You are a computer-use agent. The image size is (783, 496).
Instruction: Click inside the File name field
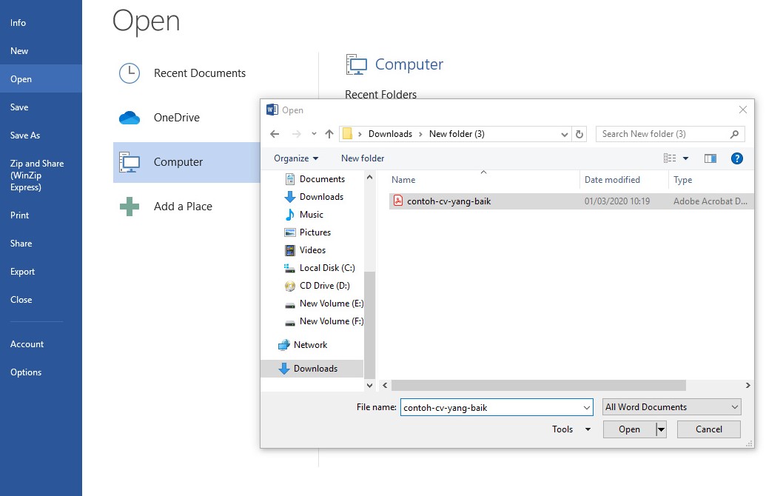coord(492,407)
